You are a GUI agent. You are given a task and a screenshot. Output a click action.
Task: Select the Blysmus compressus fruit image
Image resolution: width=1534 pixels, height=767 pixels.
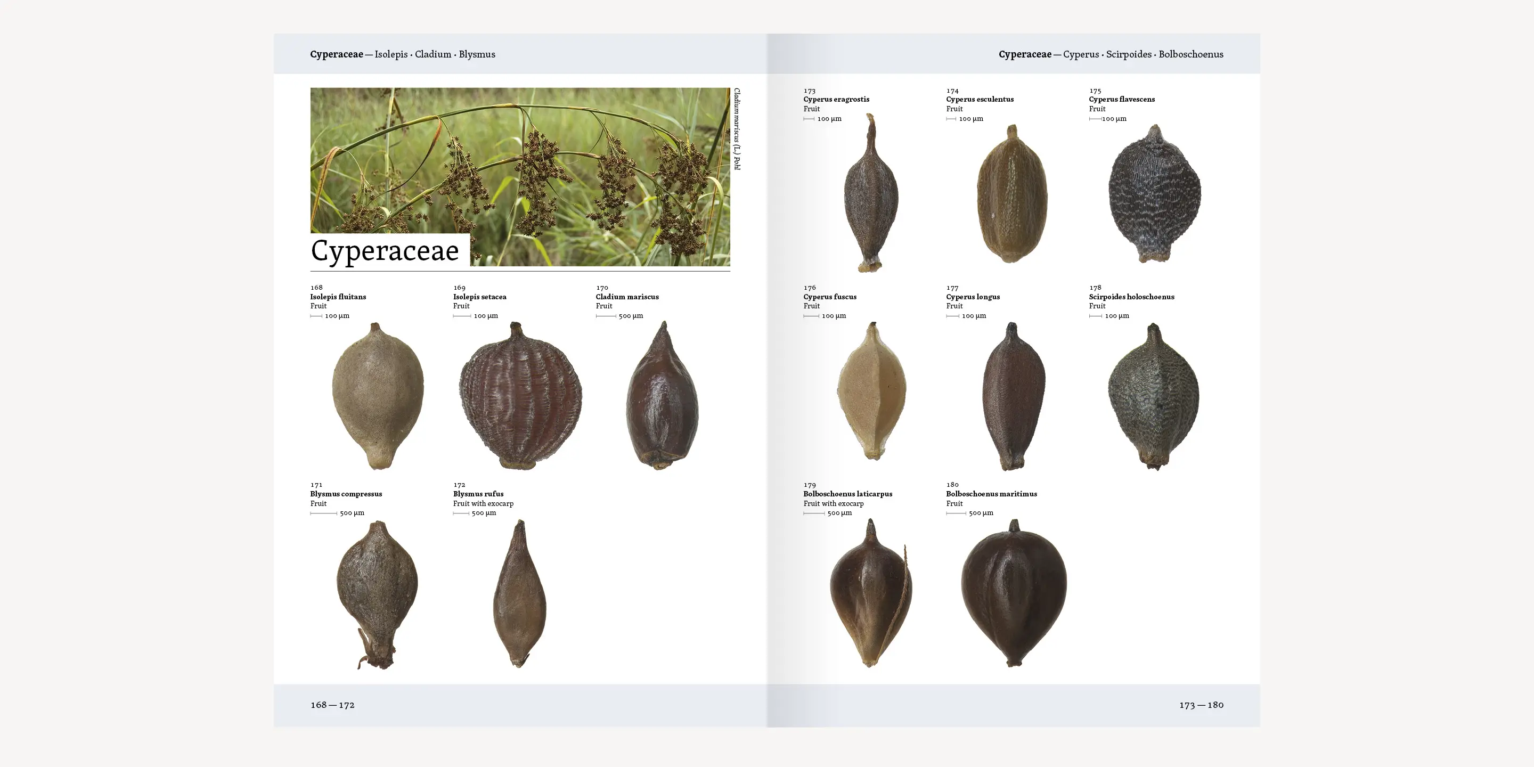point(377,594)
